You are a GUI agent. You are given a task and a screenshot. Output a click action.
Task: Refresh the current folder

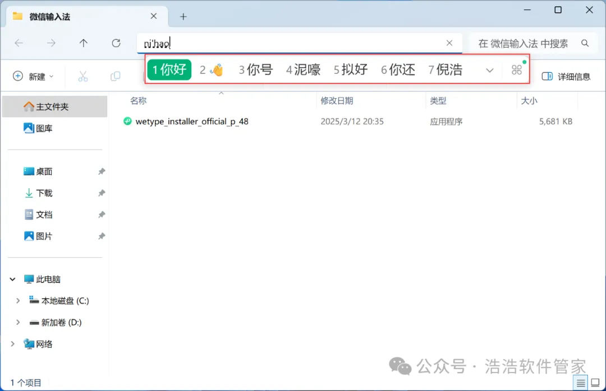(116, 43)
